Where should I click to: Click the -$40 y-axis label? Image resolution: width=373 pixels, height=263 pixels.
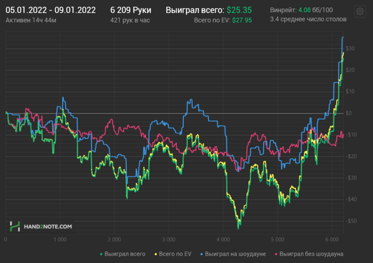[x=351, y=199]
